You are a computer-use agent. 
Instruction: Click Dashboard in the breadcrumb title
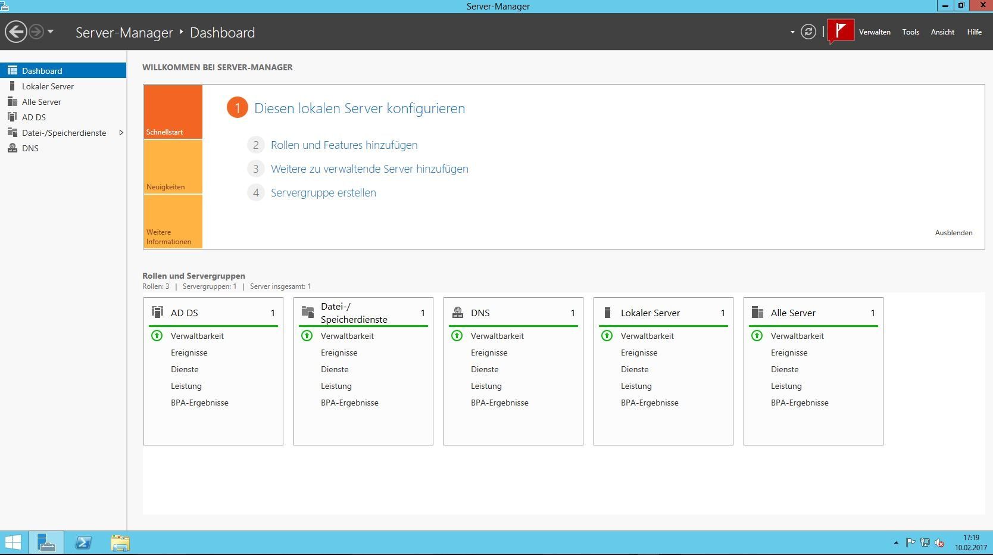222,33
